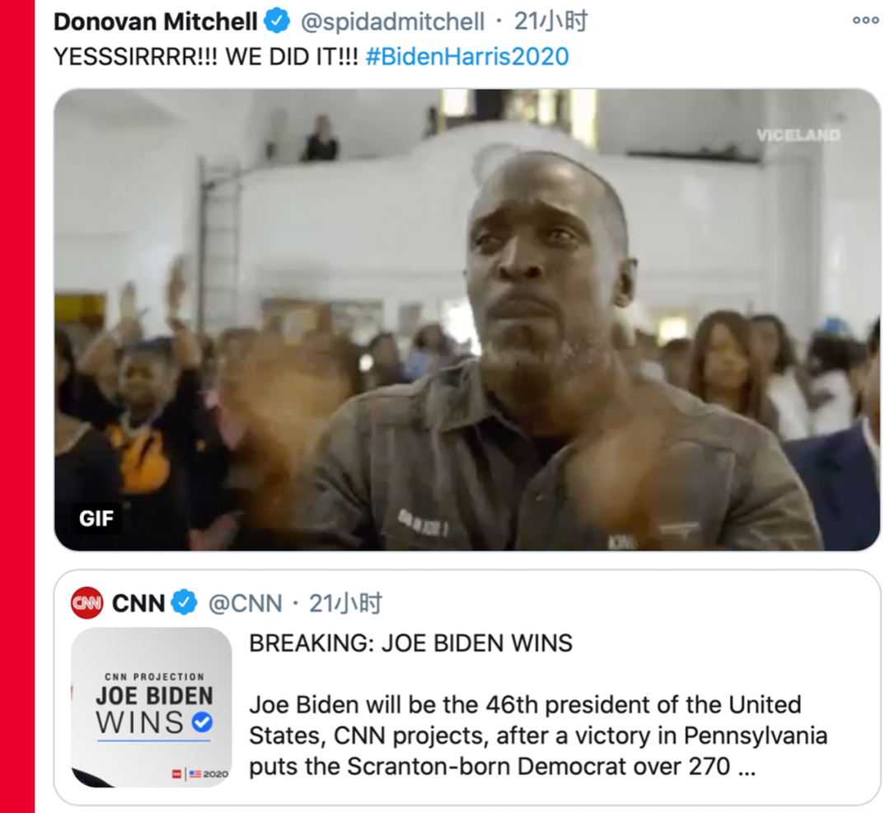This screenshot has height=813, width=890.
Task: Click CNN's blue verified badge
Action: (x=184, y=603)
